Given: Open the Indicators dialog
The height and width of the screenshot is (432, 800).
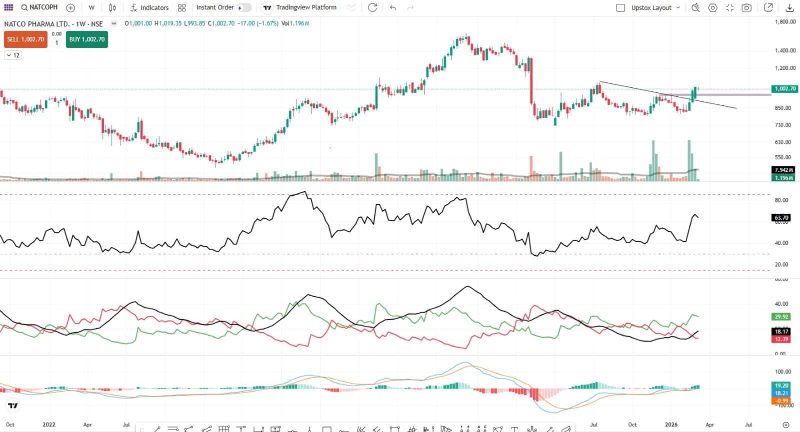Looking at the screenshot, I should click(x=149, y=7).
